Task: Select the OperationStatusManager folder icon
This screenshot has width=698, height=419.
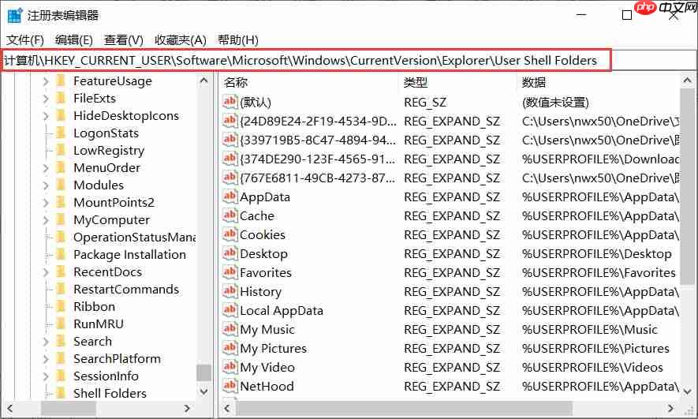Action: (62, 238)
